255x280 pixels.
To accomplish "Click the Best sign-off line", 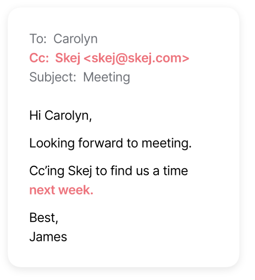I will click(x=44, y=218).
